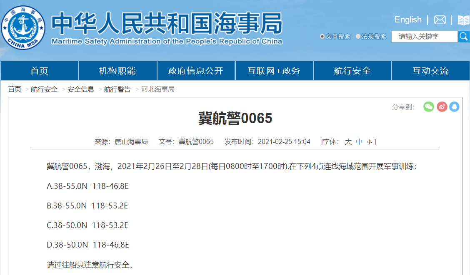
Task: Click the China MSA anchor logo
Action: (x=23, y=28)
